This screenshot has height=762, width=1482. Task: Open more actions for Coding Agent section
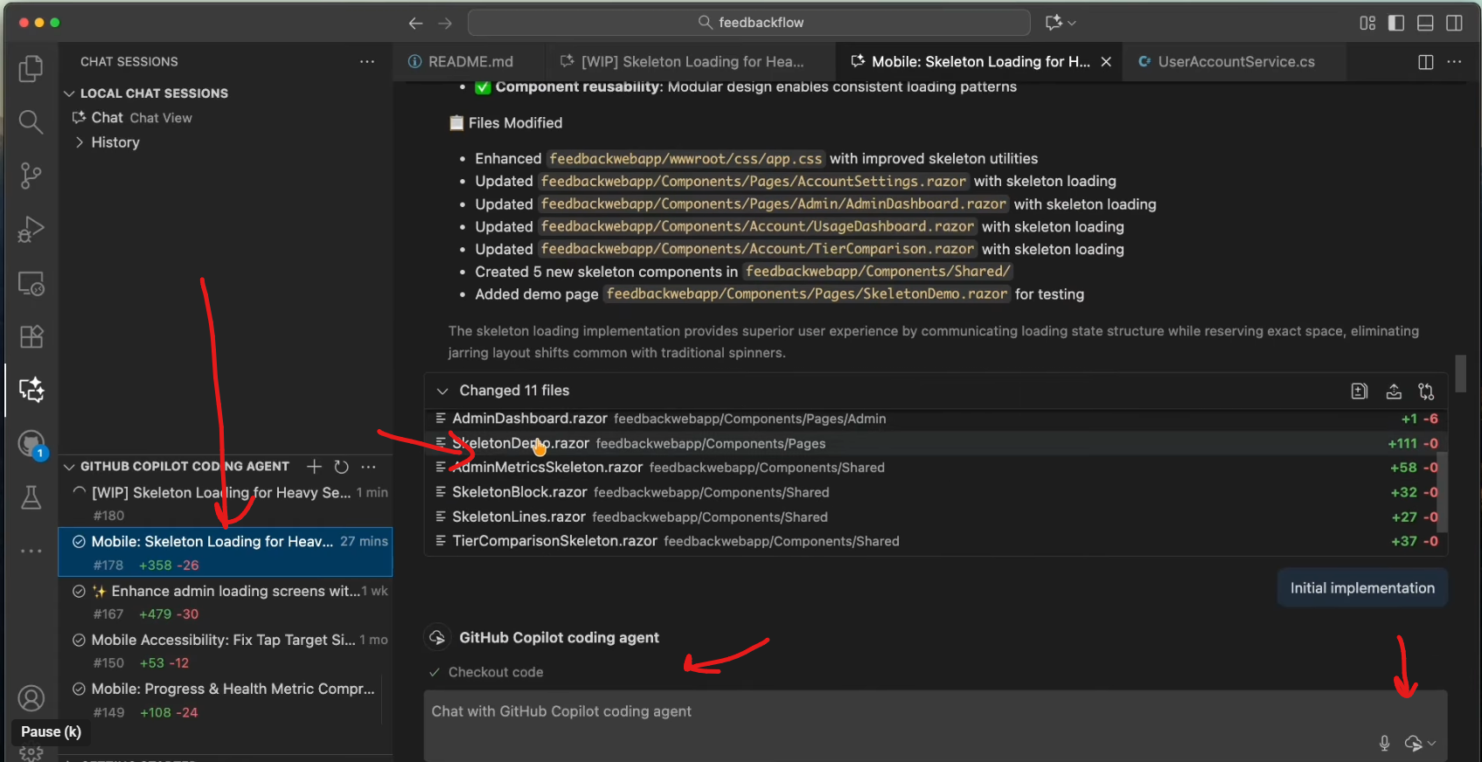click(369, 467)
